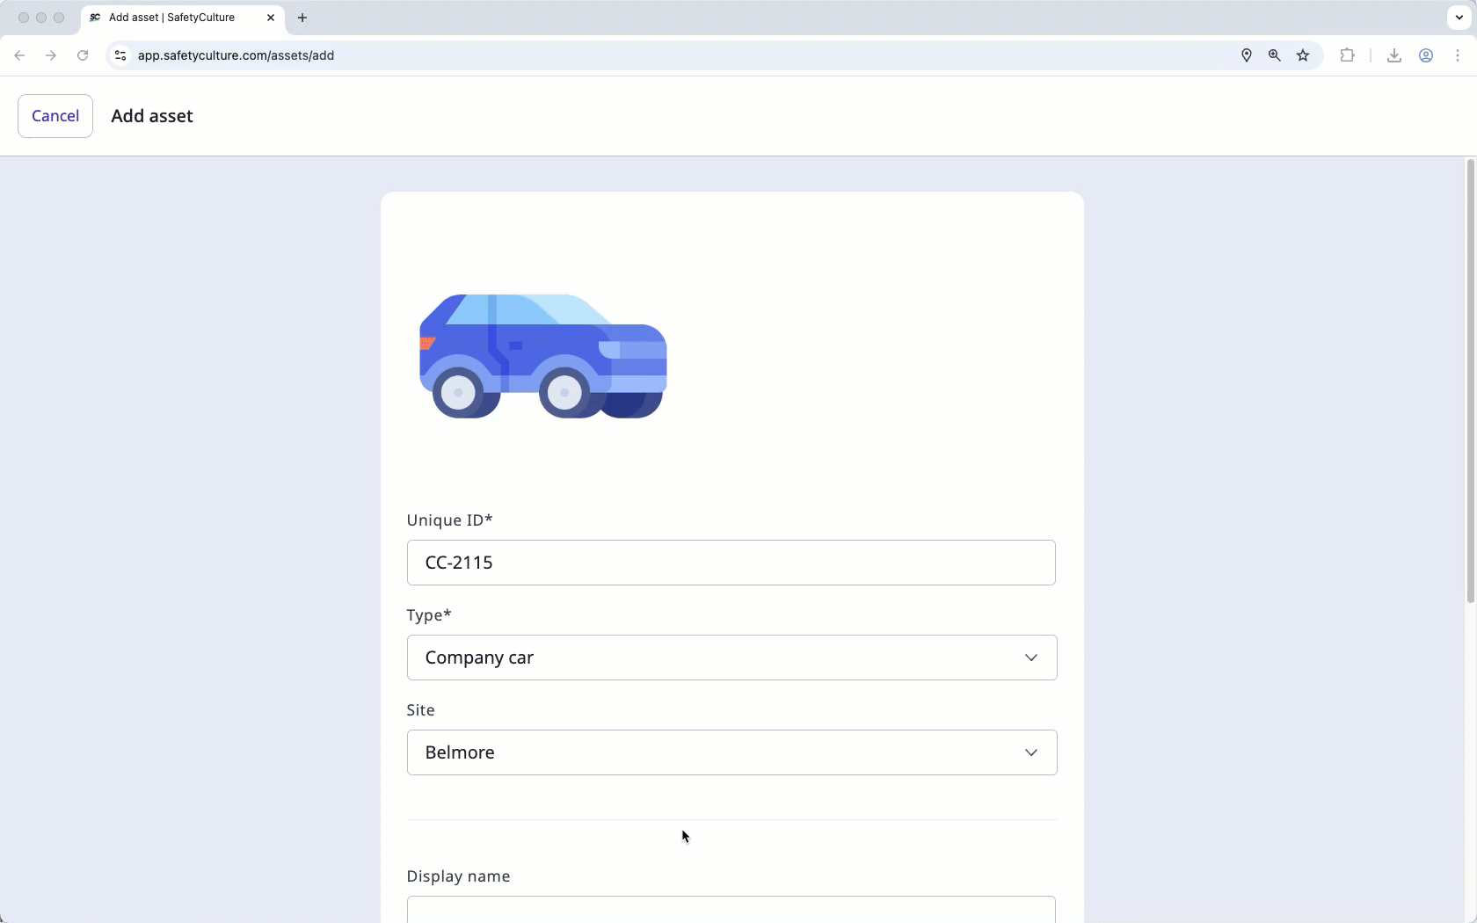Image resolution: width=1477 pixels, height=923 pixels.
Task: Select the Add asset | SafetyCulture tab
Action: pyautogui.click(x=183, y=18)
